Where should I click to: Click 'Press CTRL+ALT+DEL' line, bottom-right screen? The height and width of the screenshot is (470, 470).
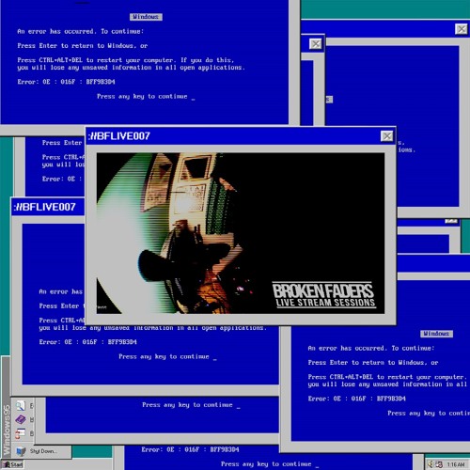click(x=387, y=377)
